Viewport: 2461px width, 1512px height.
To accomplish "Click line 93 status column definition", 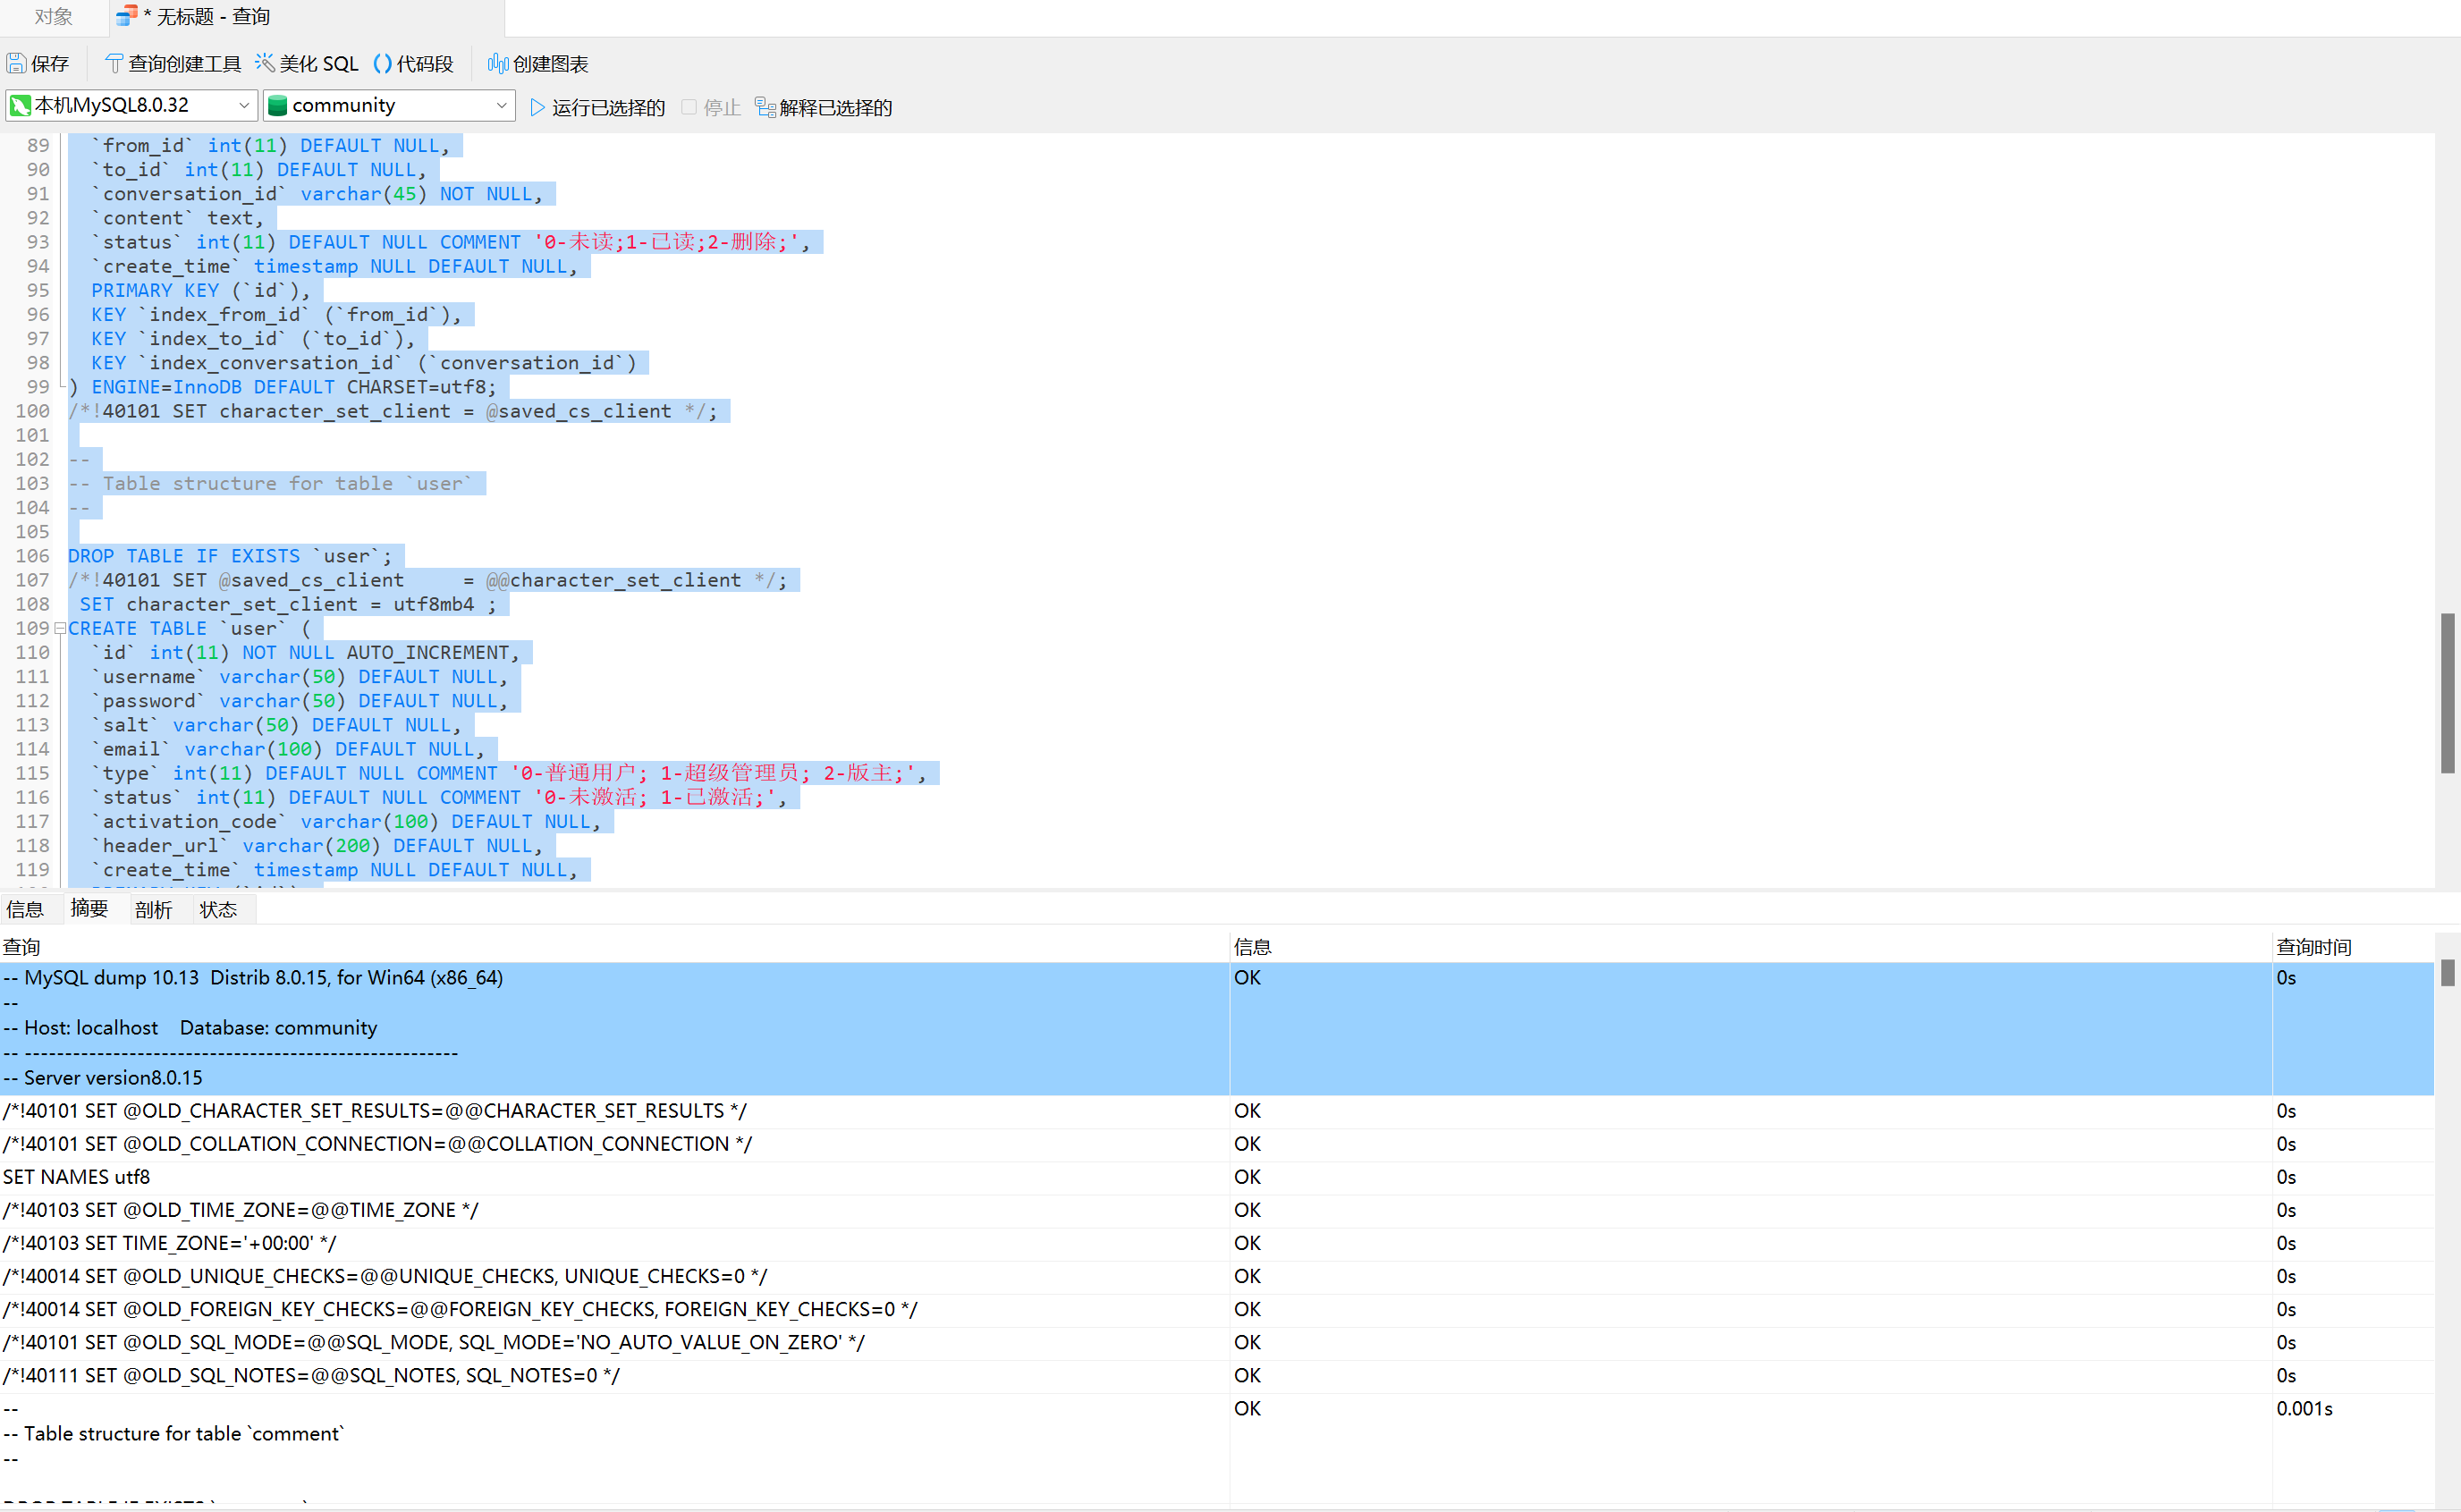I will (x=451, y=242).
